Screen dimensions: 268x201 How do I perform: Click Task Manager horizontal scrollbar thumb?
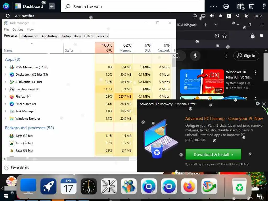coord(68,159)
